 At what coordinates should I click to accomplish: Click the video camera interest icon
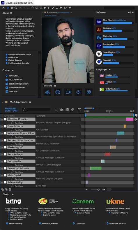pyautogui.click(x=68, y=92)
